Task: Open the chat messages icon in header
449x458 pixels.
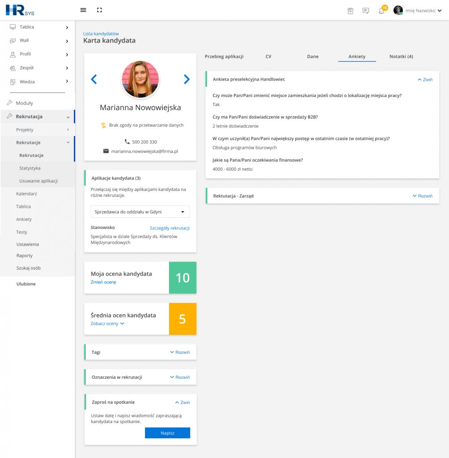Action: click(x=365, y=11)
